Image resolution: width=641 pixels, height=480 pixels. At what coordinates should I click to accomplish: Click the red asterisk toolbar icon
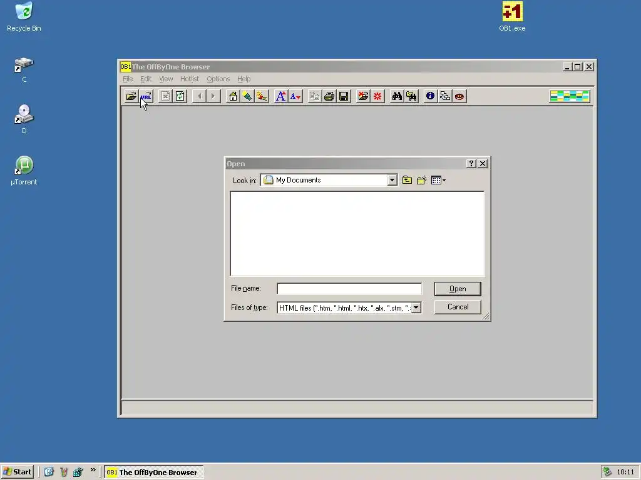click(x=377, y=96)
